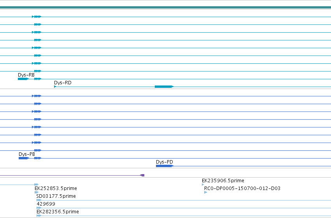Viewport: 331px width, 218px height.
Task: Click the RC0-DP0005-150700-012-D03 arrow glyph
Action: coord(206,192)
